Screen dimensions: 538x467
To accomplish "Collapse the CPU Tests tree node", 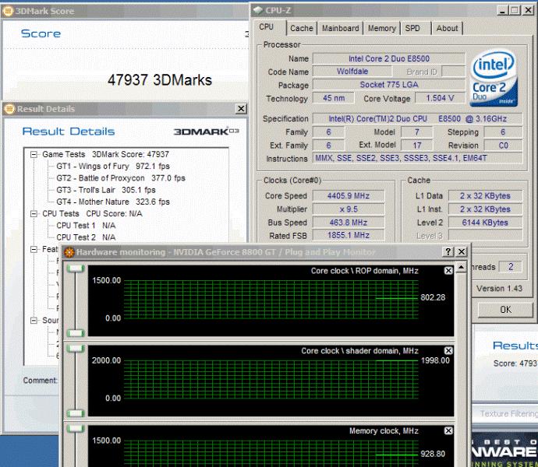I will pyautogui.click(x=34, y=214).
